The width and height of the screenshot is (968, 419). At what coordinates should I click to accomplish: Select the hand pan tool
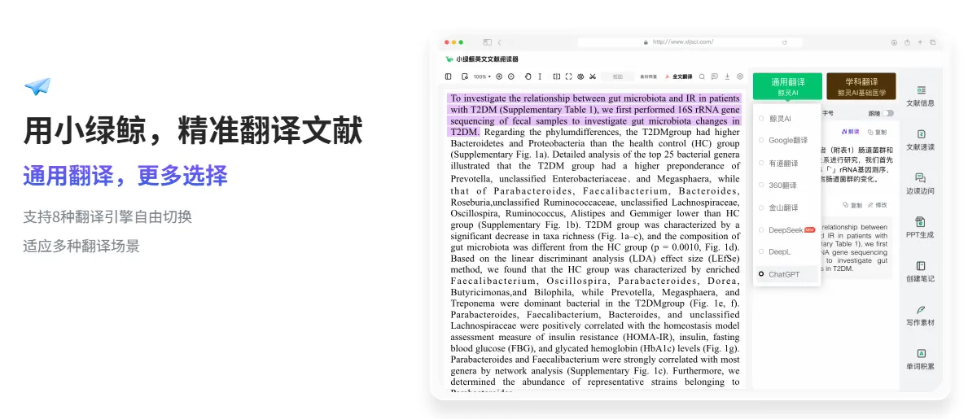(x=528, y=76)
